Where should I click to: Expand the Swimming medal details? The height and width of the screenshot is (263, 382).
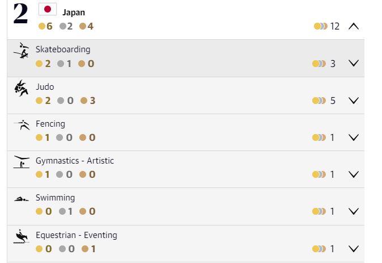coord(354,211)
